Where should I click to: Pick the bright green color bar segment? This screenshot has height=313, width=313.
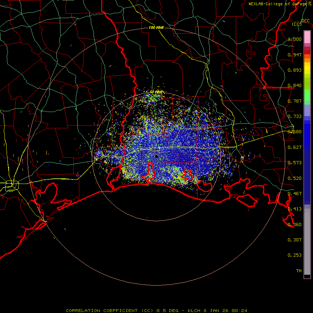coord(307,95)
